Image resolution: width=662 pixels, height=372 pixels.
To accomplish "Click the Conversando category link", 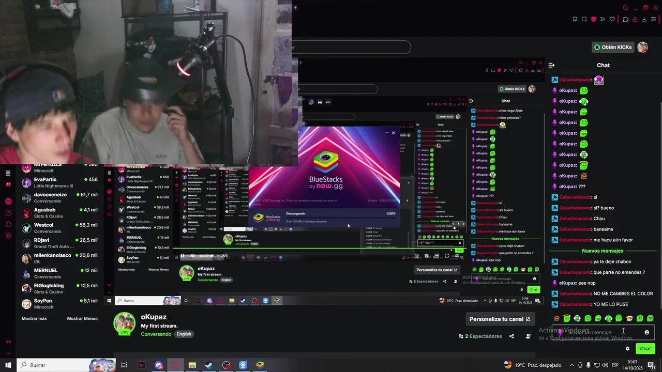I will [x=156, y=334].
